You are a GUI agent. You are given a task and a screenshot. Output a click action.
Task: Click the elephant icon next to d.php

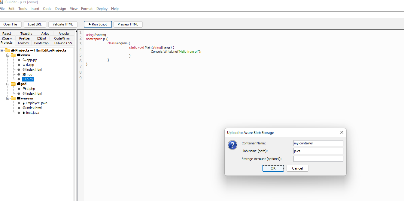coord(24,89)
